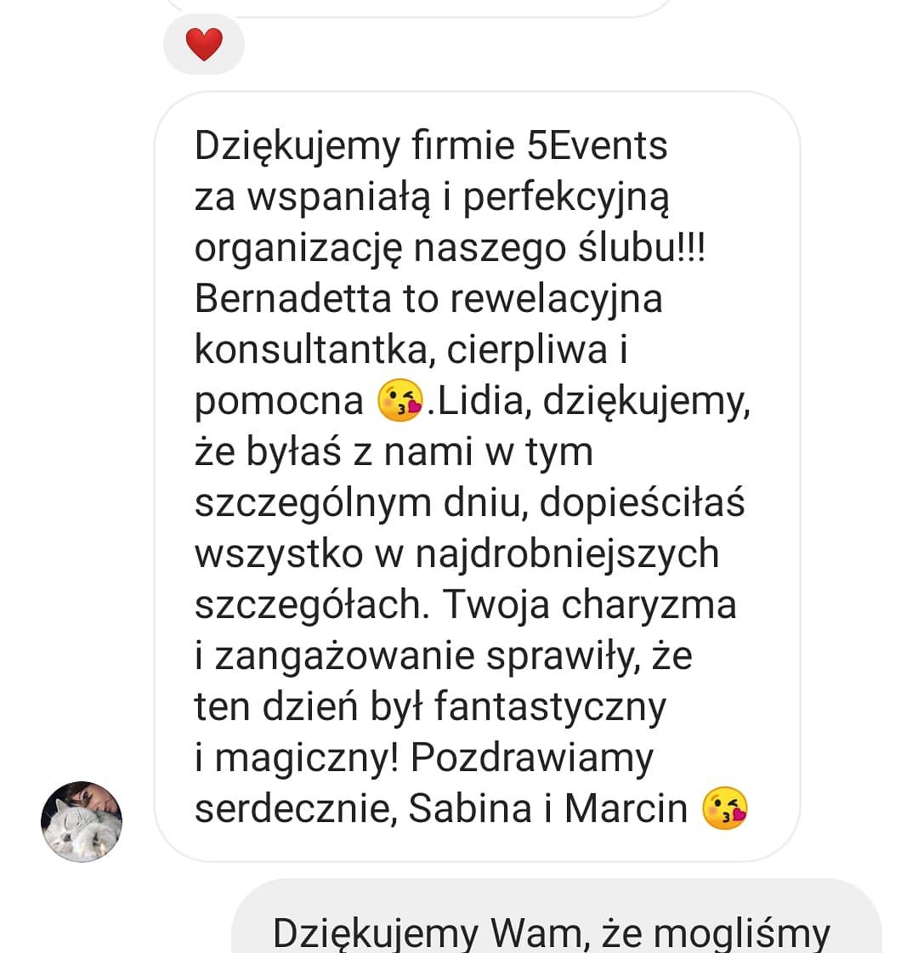Select the grey reply bubble 'Dziękujemy Wam'

[x=556, y=916]
